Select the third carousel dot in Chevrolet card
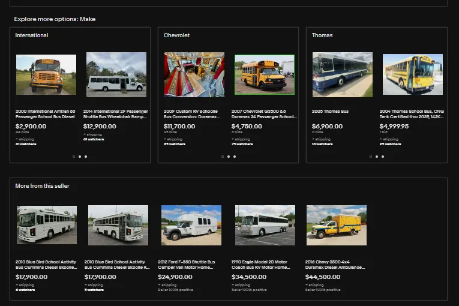459x306 pixels. 235,157
